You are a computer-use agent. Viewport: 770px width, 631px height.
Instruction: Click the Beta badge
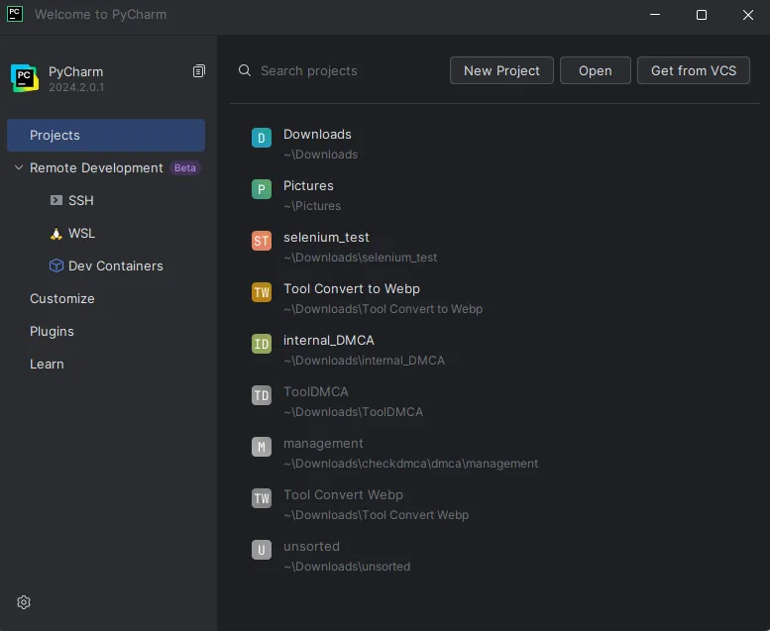(x=185, y=168)
